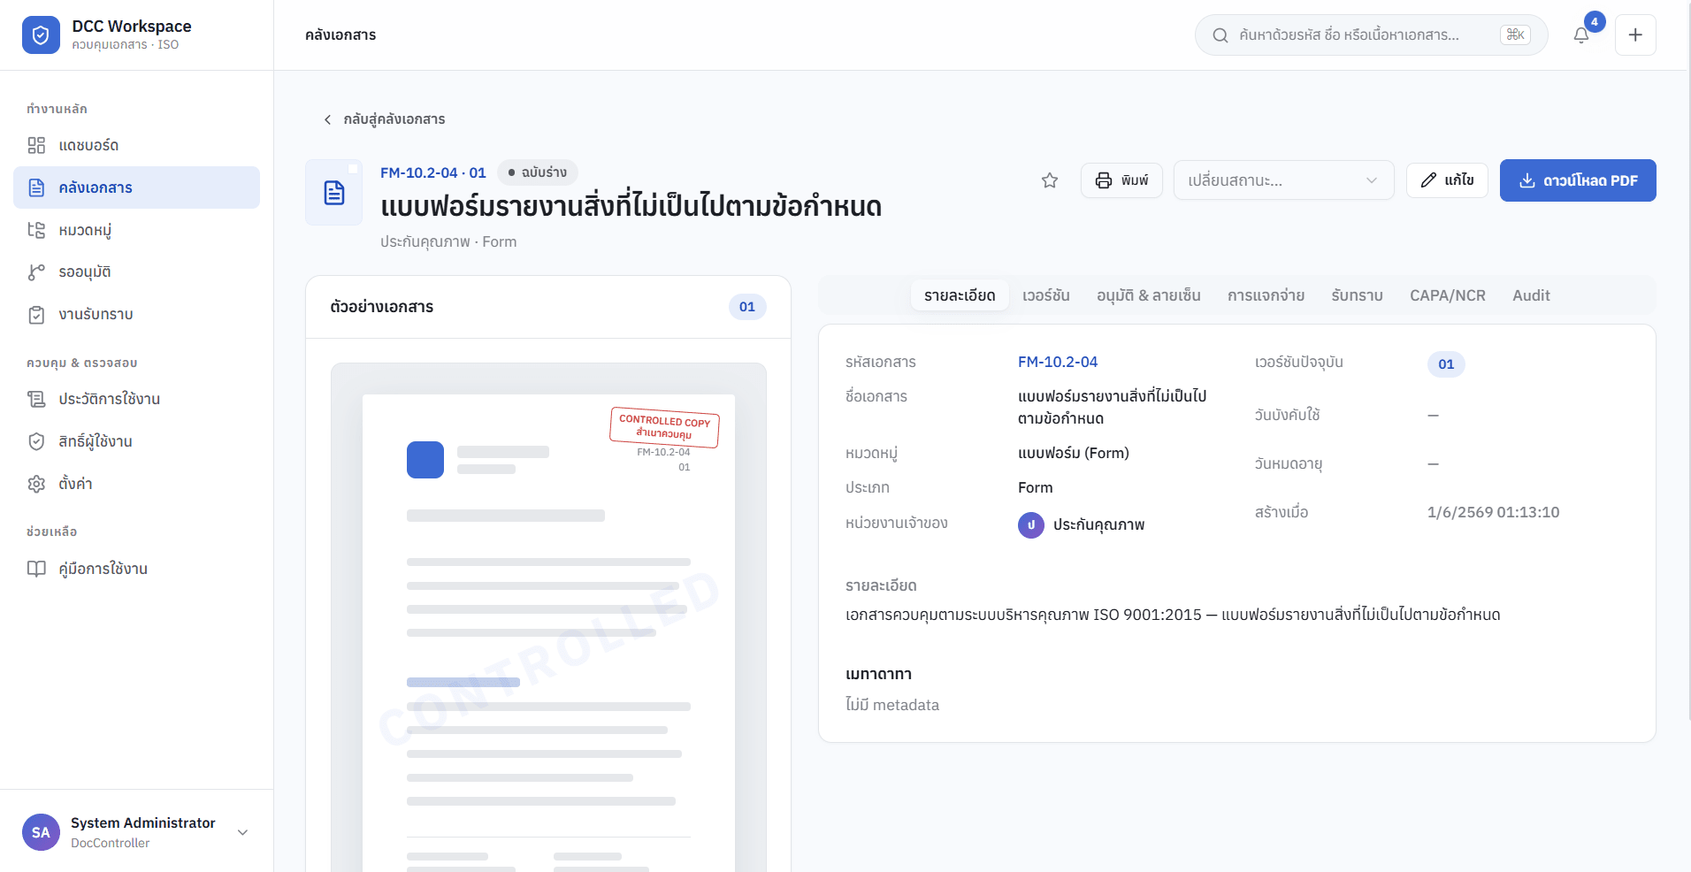This screenshot has width=1691, height=872.
Task: Click the document file icon by title
Action: coord(334,193)
